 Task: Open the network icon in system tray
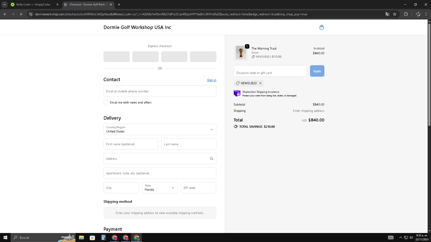point(406,237)
